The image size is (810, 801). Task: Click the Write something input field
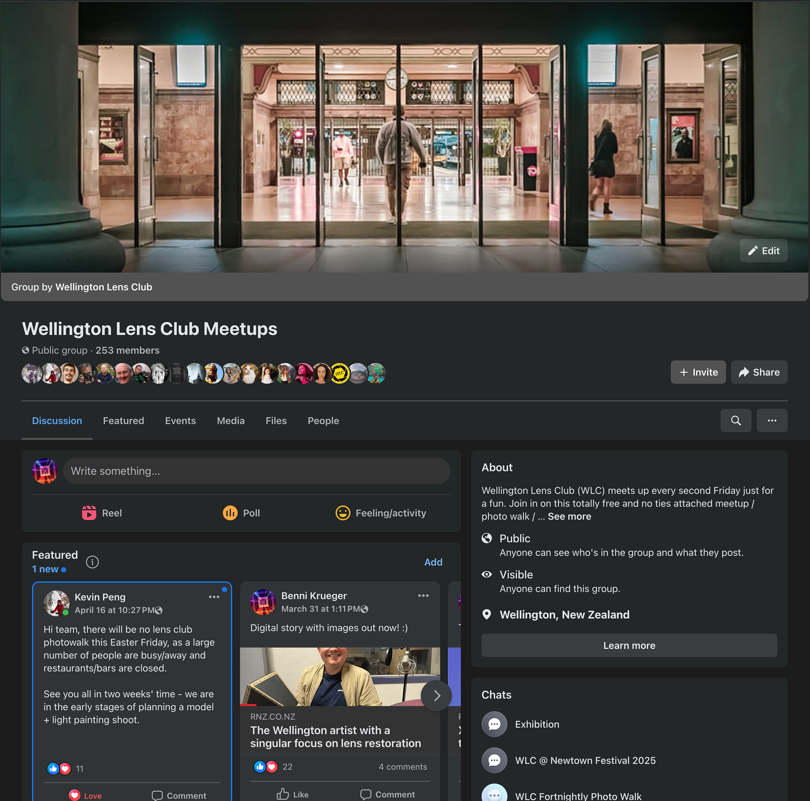[256, 471]
